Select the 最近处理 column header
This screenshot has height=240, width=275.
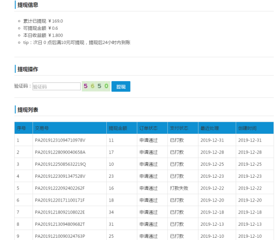[x=209, y=128]
